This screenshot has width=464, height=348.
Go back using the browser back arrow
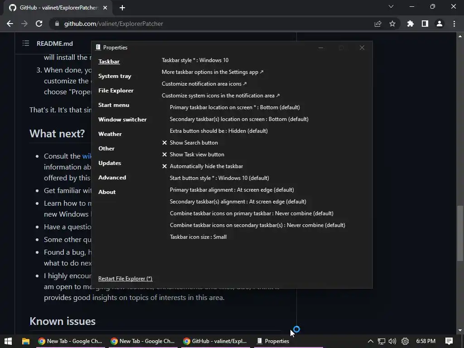tap(10, 24)
